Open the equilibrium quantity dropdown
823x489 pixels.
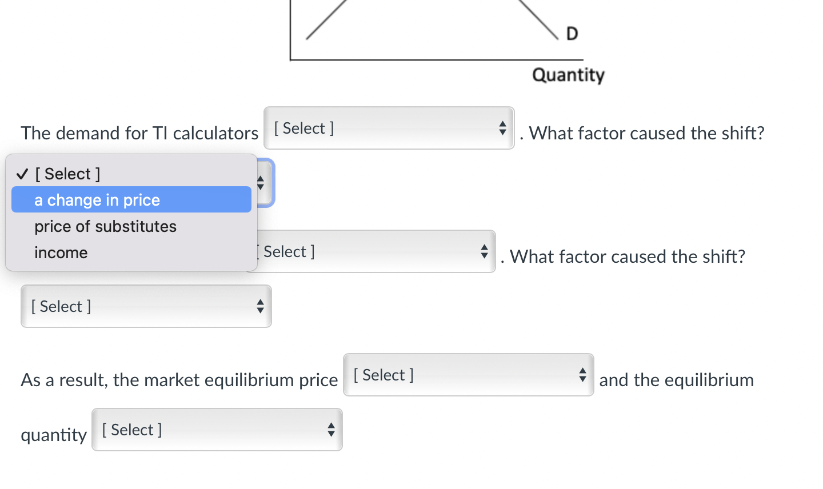point(217,430)
